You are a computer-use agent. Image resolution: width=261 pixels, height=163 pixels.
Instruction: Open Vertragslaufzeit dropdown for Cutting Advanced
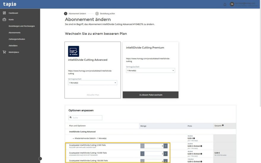click(x=93, y=83)
